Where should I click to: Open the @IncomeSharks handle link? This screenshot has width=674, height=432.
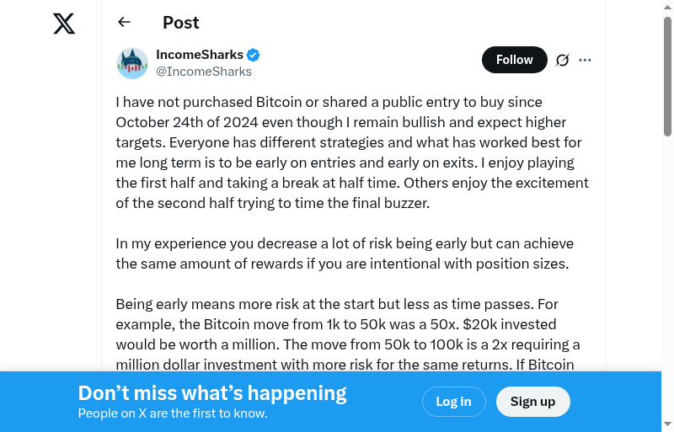pyautogui.click(x=204, y=72)
